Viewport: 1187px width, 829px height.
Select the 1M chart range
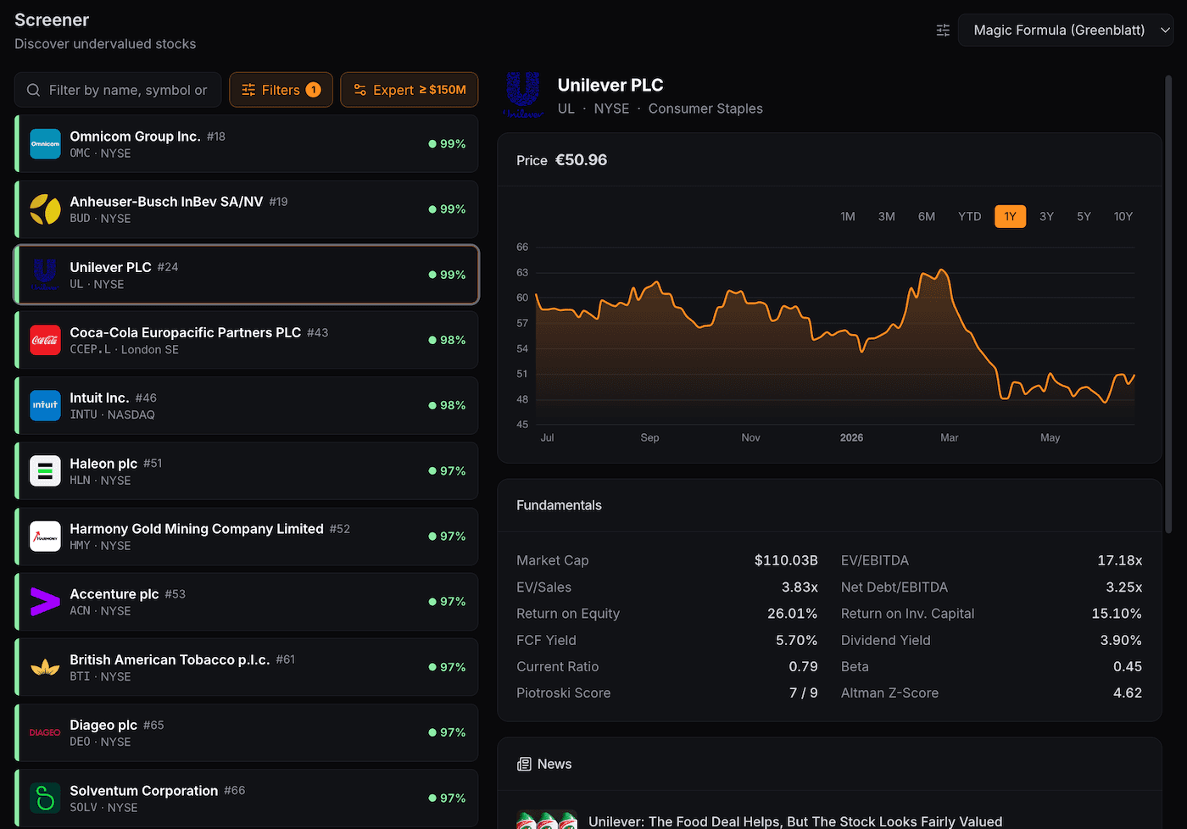848,216
